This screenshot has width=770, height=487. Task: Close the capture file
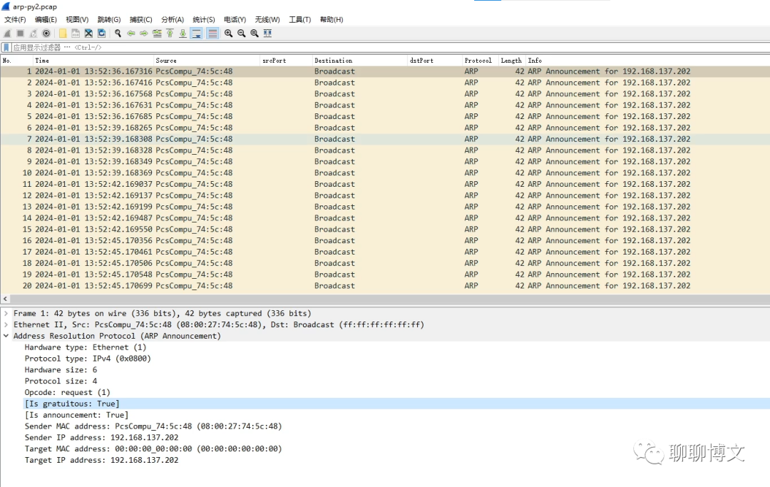coord(88,34)
